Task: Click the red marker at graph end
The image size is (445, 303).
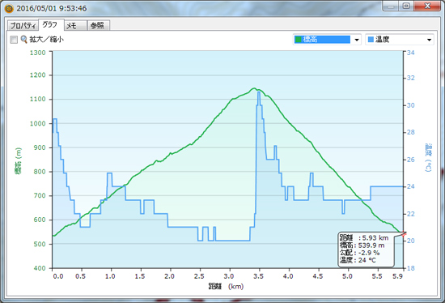Action: pos(404,234)
